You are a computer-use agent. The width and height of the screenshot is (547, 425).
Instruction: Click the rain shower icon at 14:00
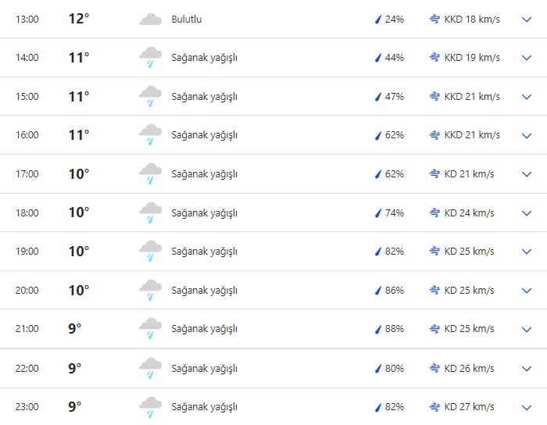[150, 58]
